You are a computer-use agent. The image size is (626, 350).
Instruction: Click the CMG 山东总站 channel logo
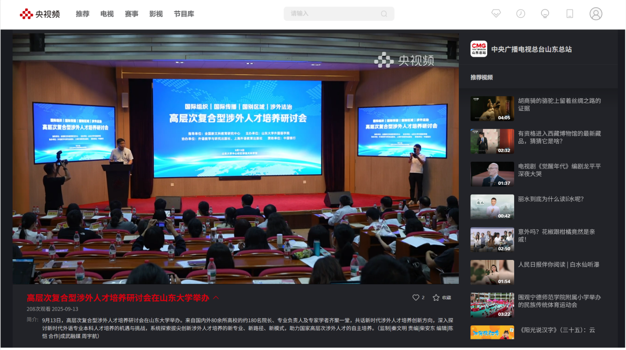coord(479,49)
